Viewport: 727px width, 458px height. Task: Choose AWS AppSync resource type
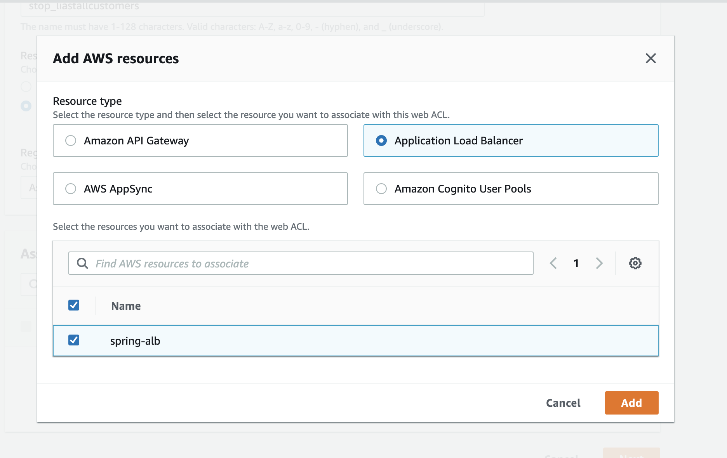(x=71, y=189)
